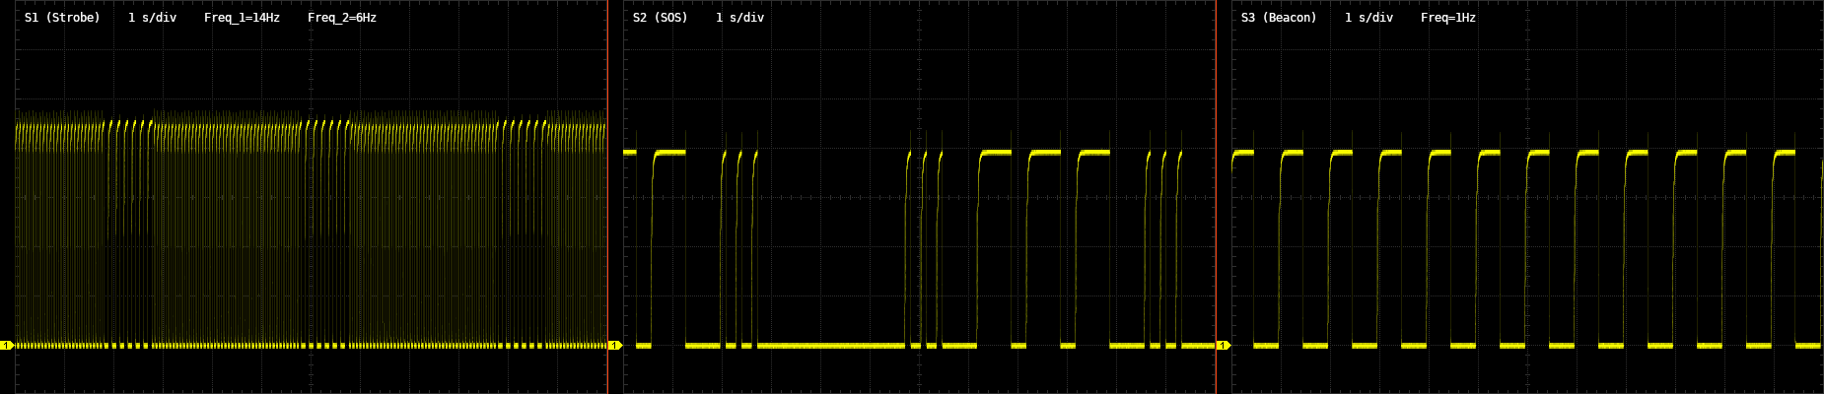Click the "S2 (SOS)" panel label
This screenshot has width=1824, height=394.
(661, 18)
